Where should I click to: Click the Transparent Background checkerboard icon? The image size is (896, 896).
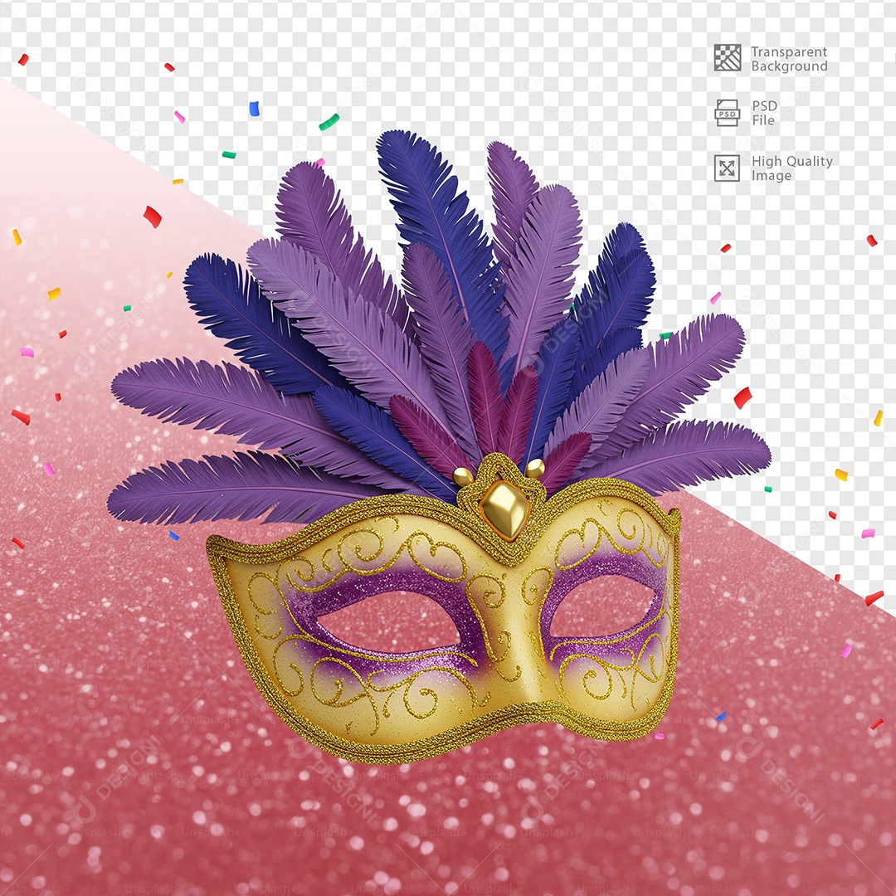pos(728,57)
